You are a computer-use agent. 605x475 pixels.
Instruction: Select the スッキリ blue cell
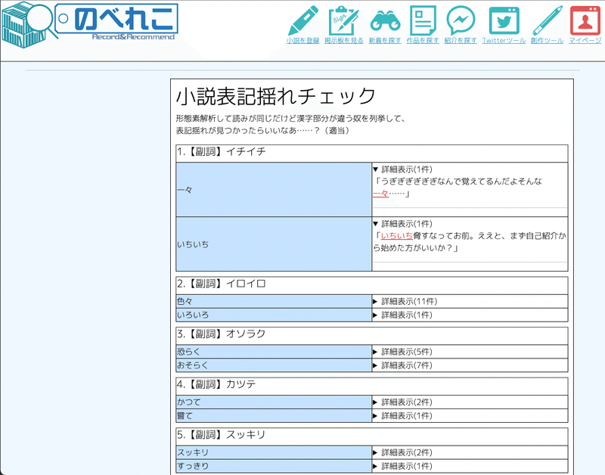point(274,452)
